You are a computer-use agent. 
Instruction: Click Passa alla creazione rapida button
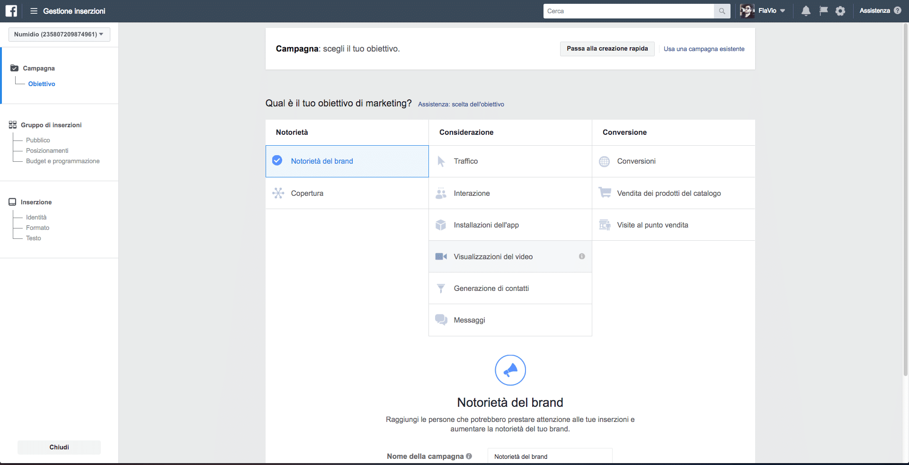click(x=607, y=49)
